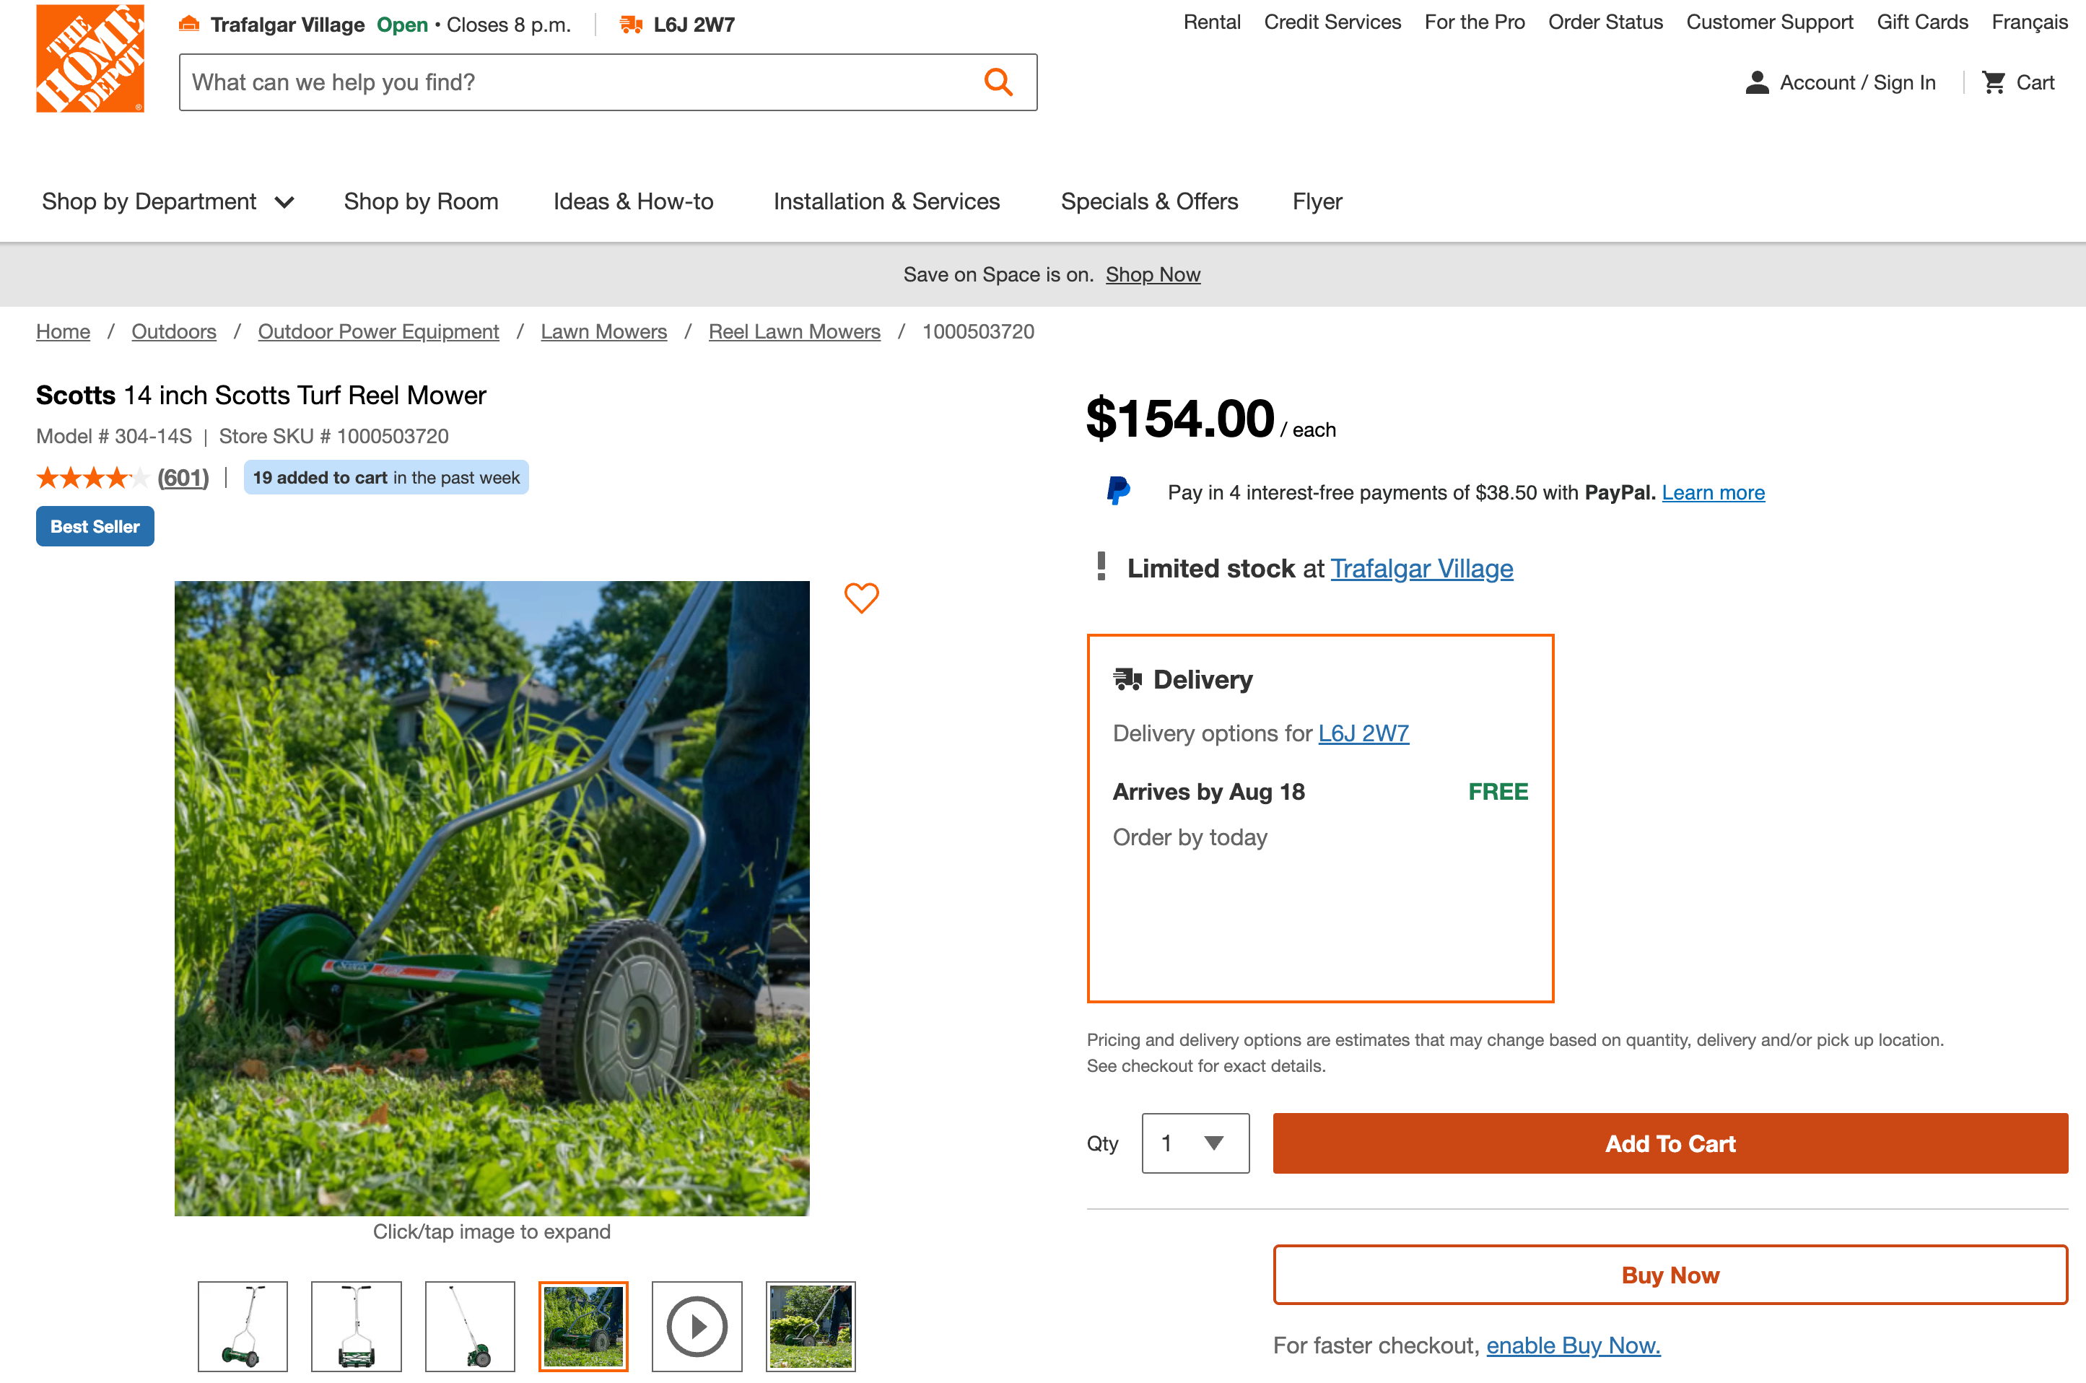Select second thumbnail showing mower front view
Image resolution: width=2086 pixels, height=1383 pixels.
click(x=357, y=1326)
